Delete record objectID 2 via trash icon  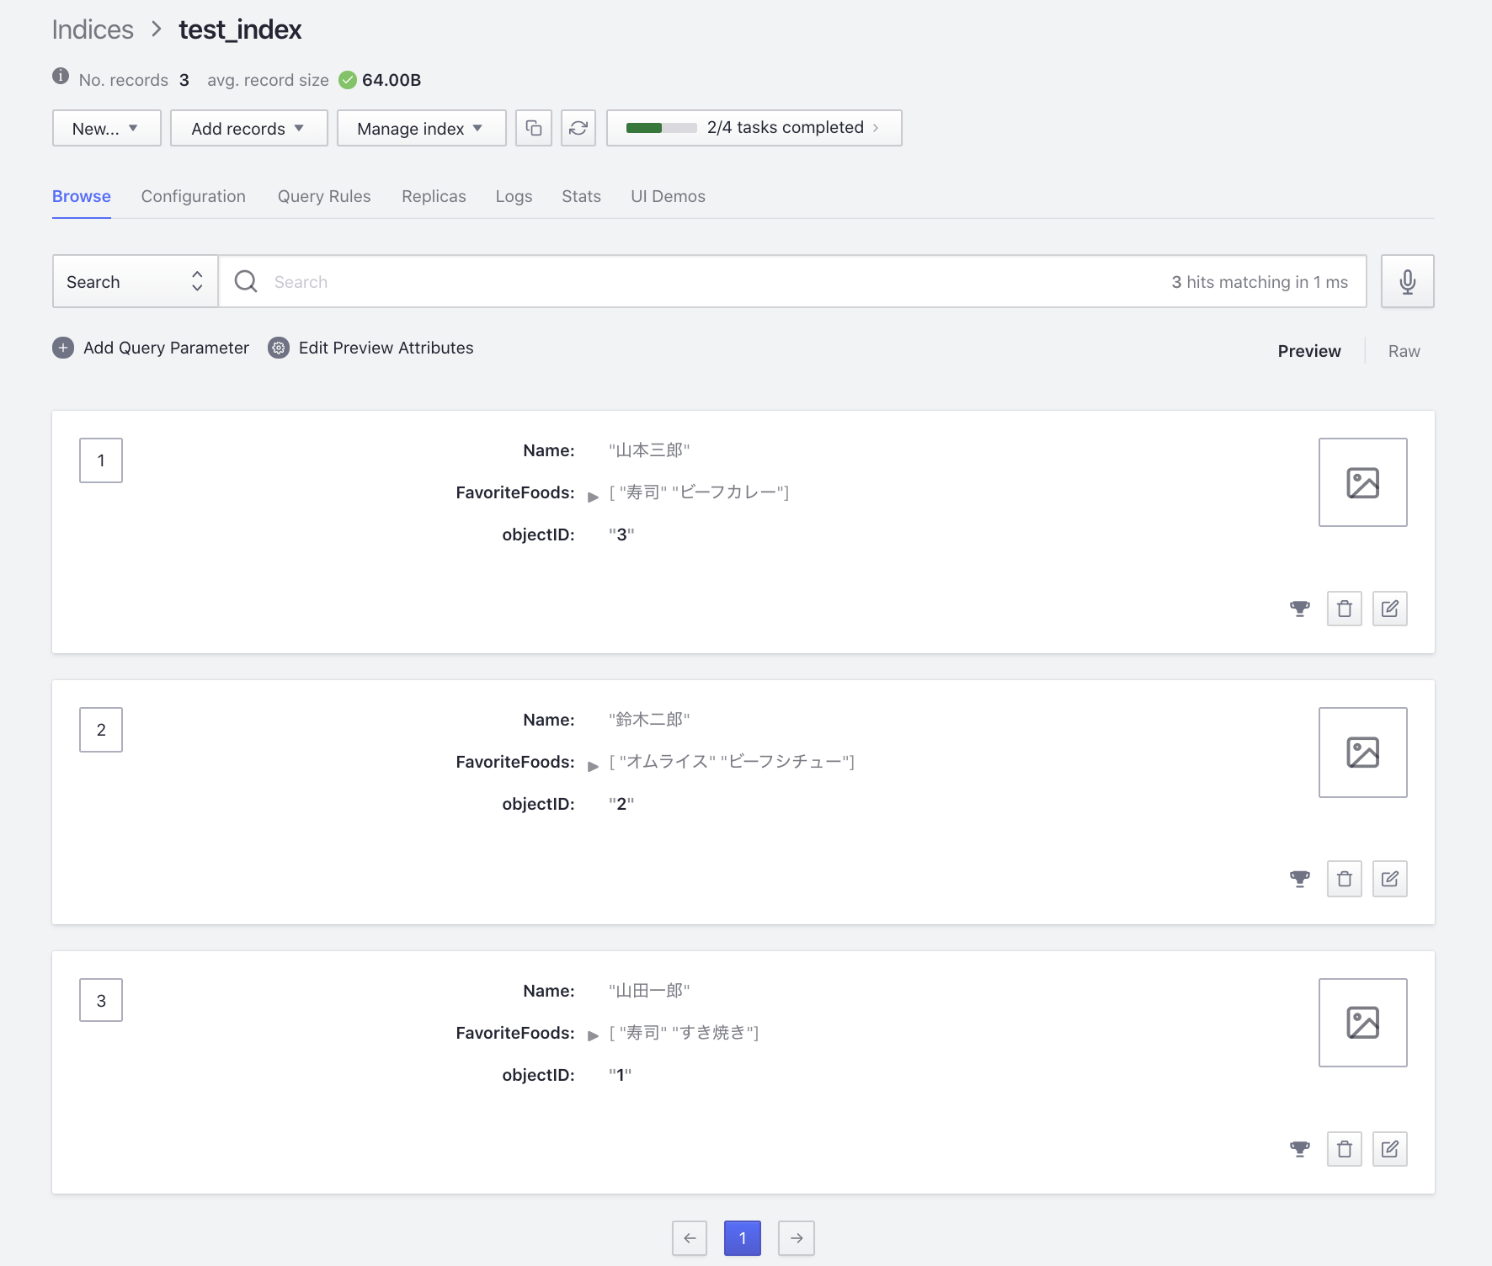point(1345,878)
